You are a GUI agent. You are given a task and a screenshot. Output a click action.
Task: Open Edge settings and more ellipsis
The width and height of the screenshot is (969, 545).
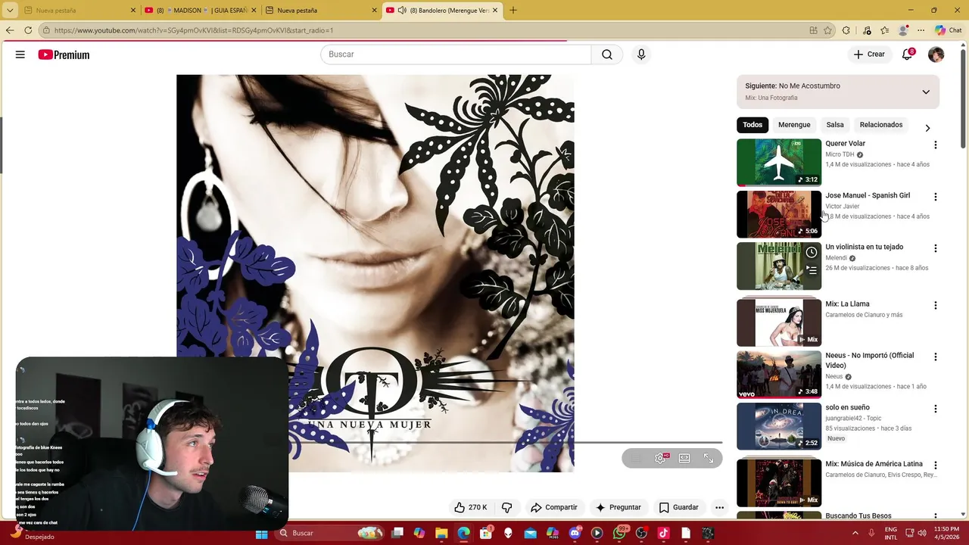pyautogui.click(x=921, y=30)
